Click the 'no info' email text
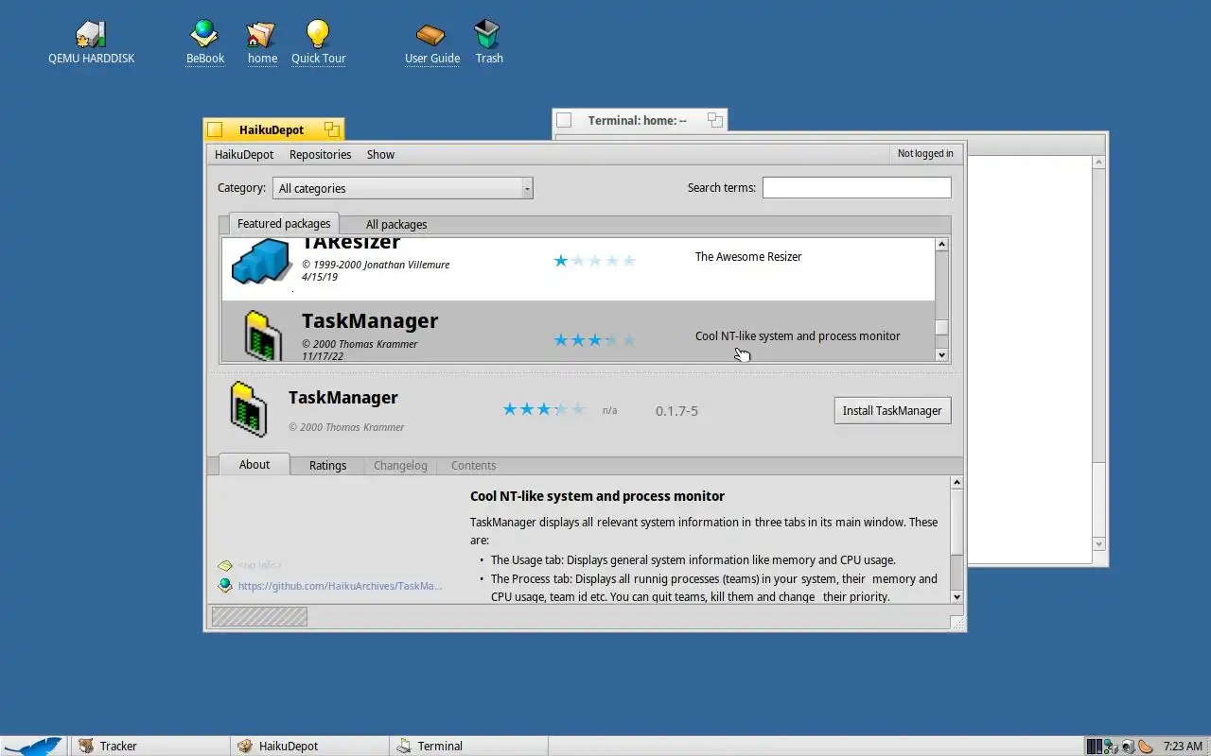The height and width of the screenshot is (756, 1211). click(259, 565)
